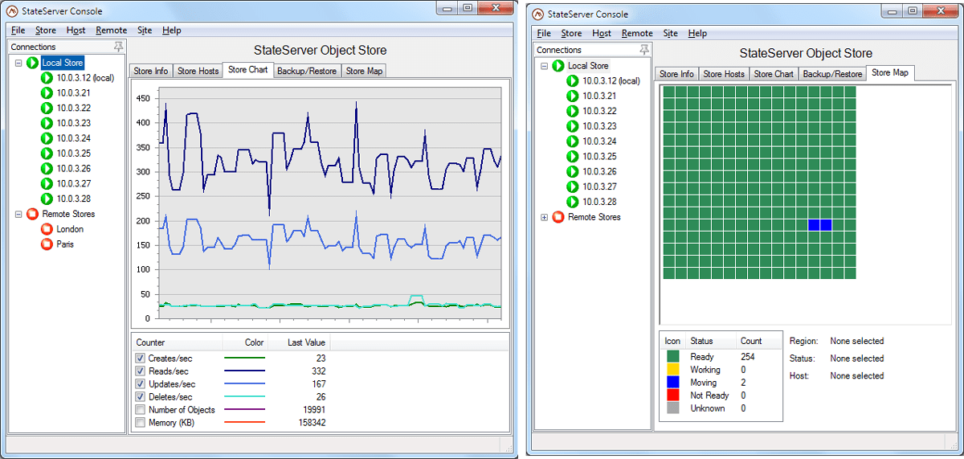Open the Help menu in right window
The image size is (964, 459).
tap(697, 34)
